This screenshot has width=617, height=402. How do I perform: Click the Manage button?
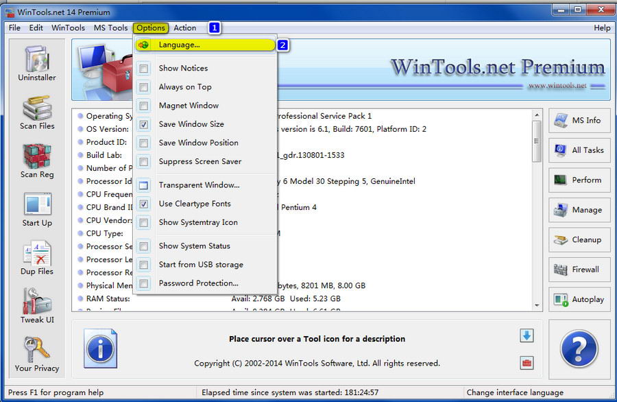tap(579, 210)
